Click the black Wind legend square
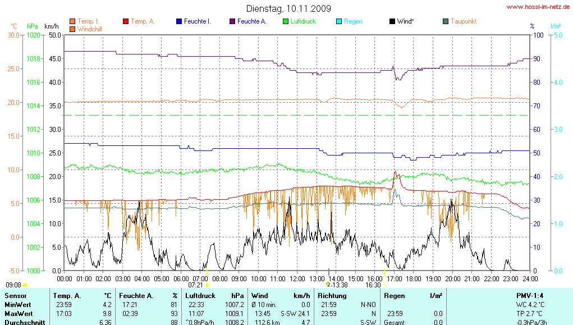Viewport: 573px width, 325px height. [392, 21]
